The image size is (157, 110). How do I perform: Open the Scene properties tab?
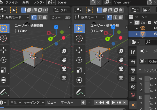pos(133,87)
